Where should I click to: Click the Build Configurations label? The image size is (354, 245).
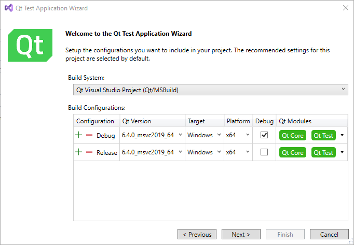[x=97, y=108]
